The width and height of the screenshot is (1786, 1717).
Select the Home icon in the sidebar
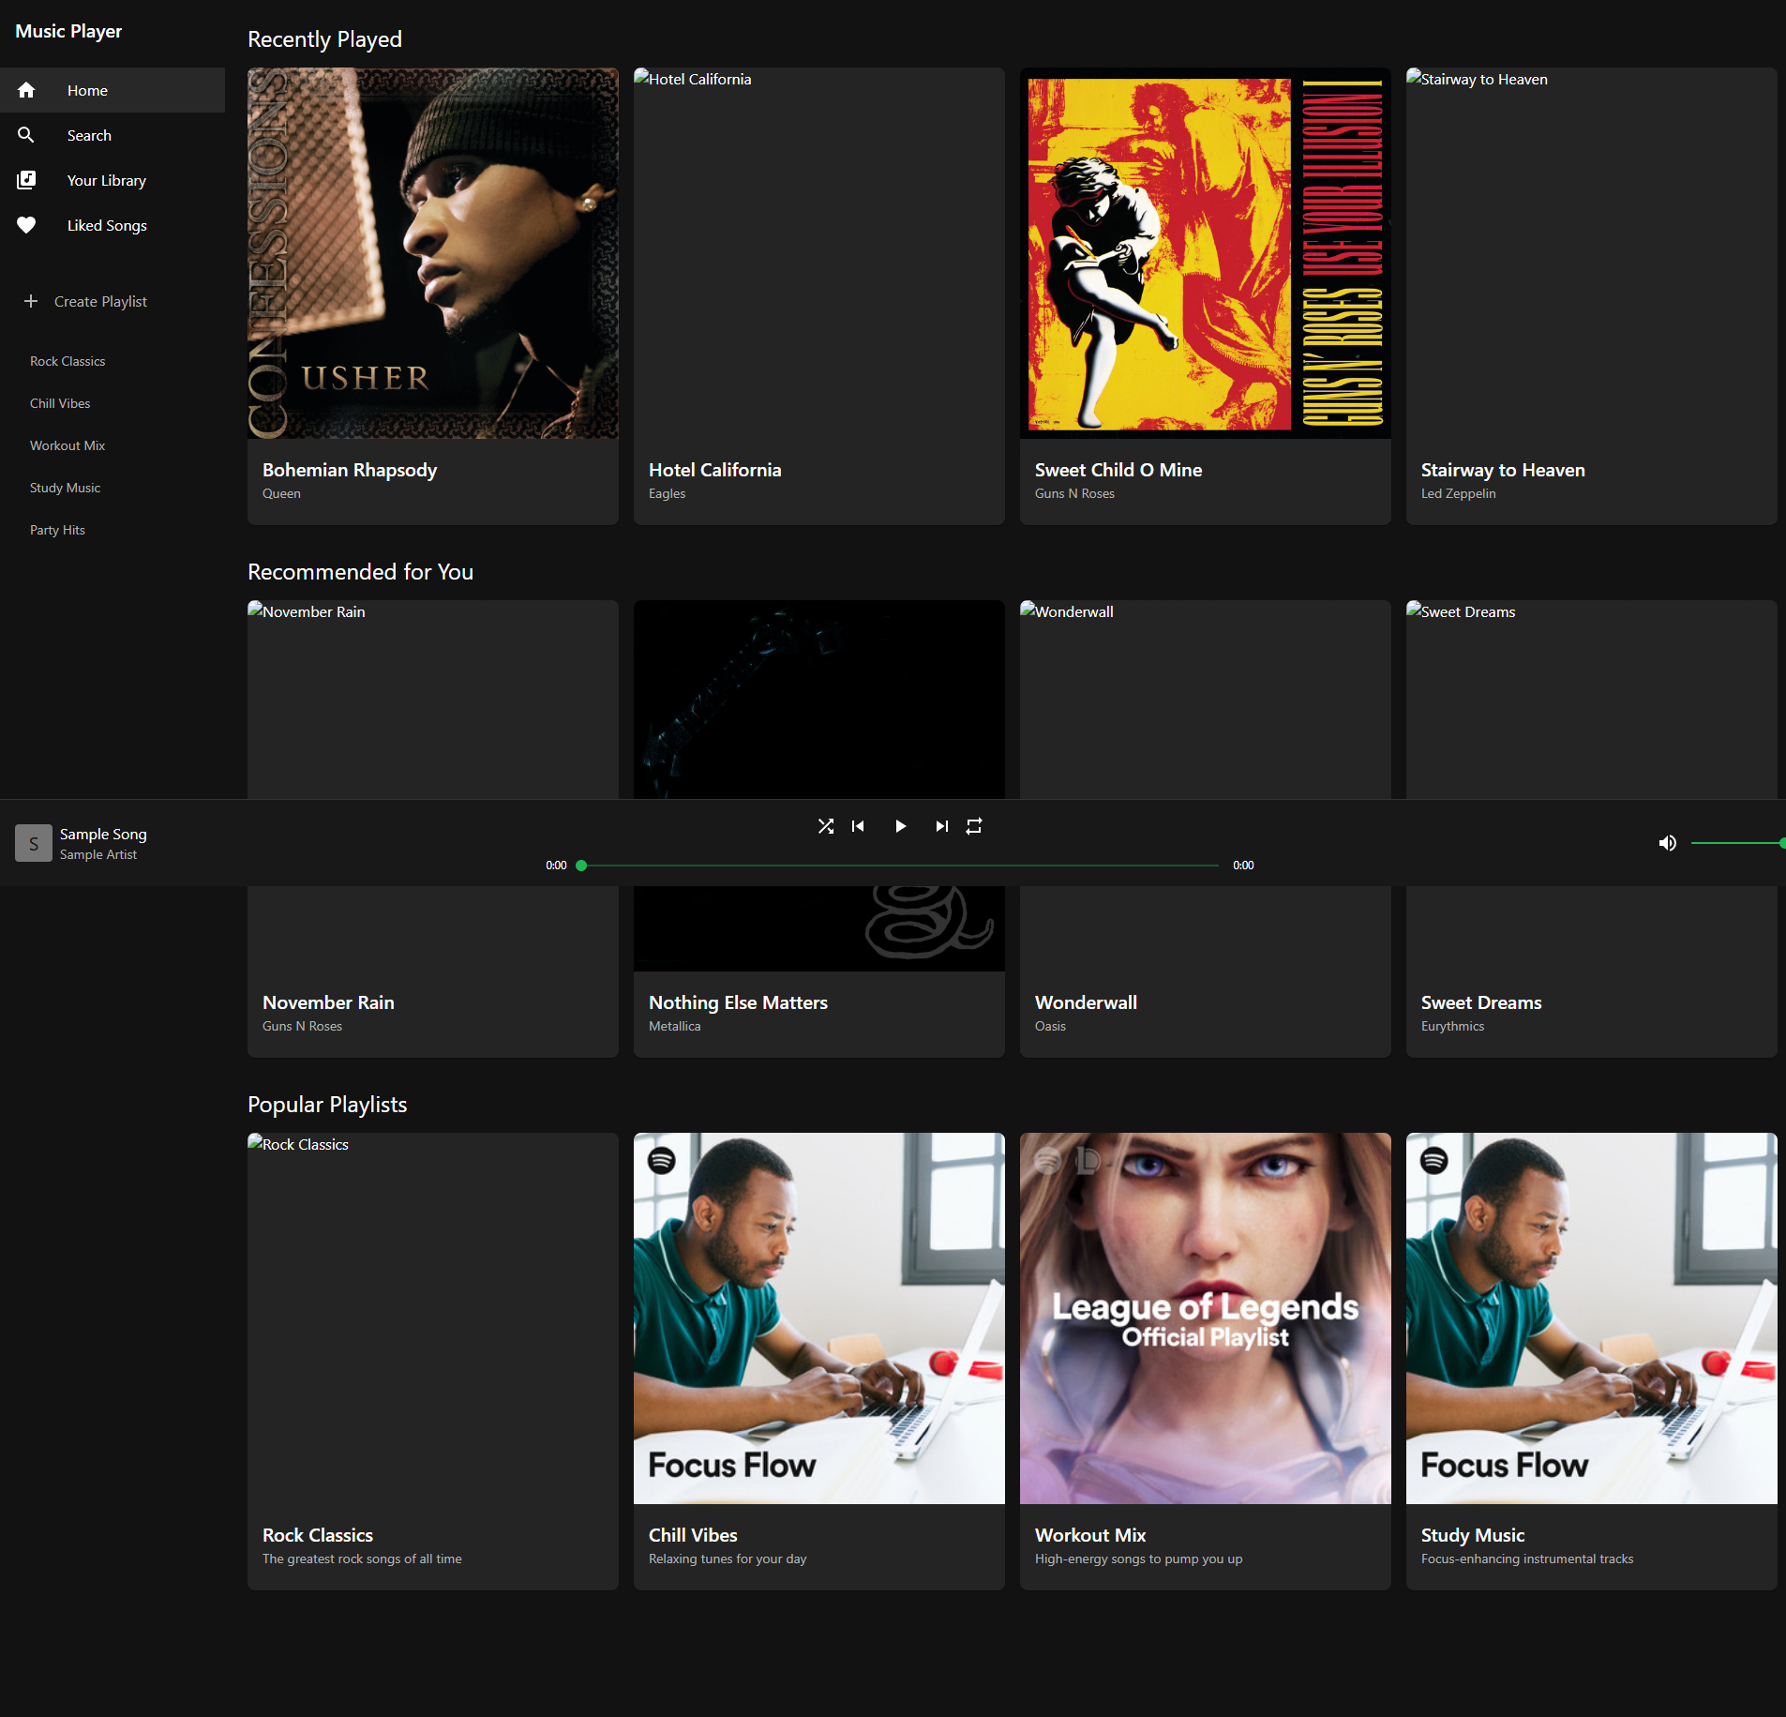click(x=26, y=89)
